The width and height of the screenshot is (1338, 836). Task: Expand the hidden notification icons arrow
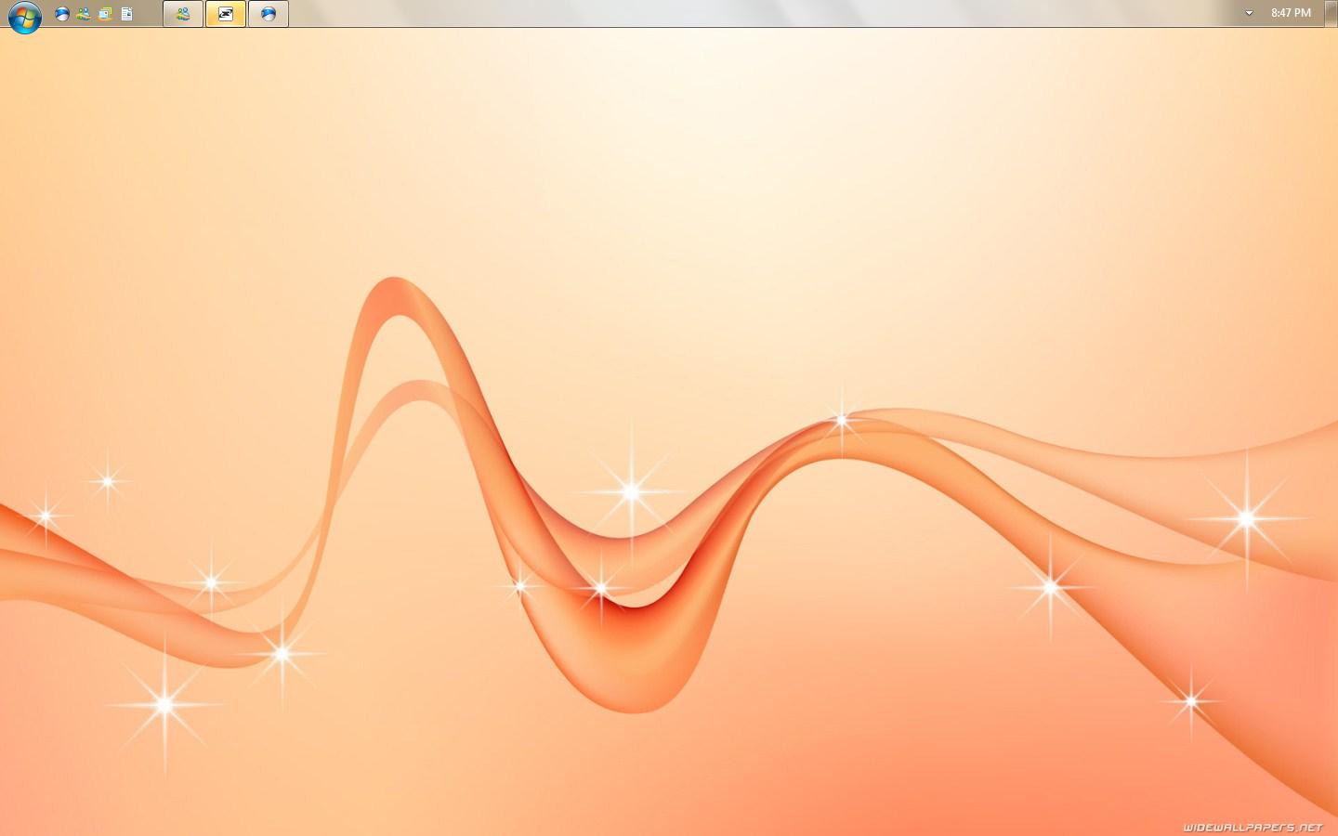[x=1249, y=13]
